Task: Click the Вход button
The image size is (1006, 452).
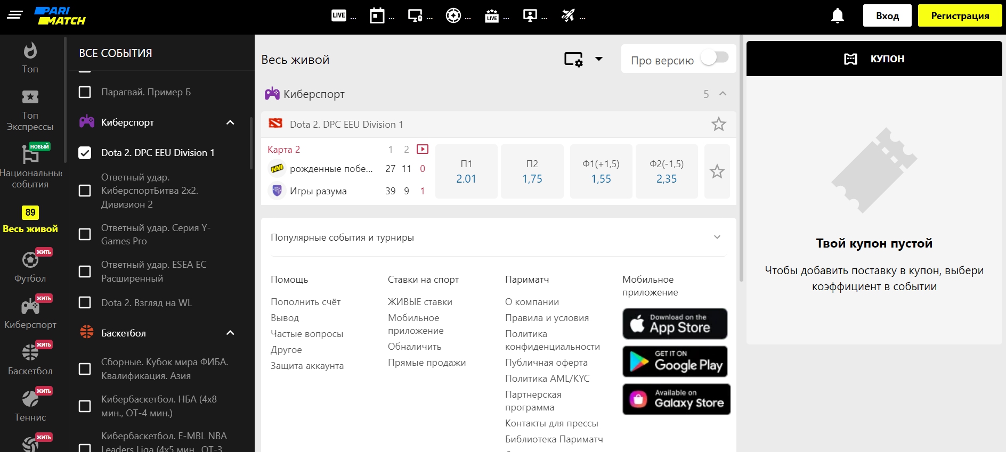Action: point(887,15)
